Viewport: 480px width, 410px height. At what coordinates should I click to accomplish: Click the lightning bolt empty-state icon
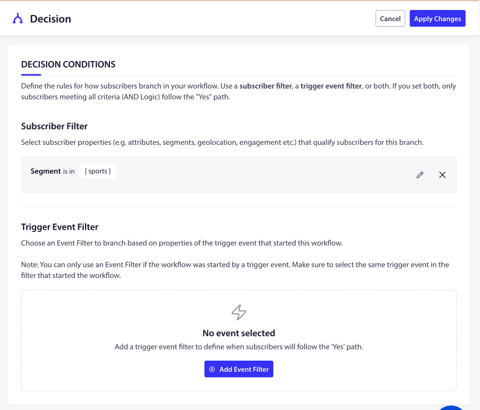(239, 312)
